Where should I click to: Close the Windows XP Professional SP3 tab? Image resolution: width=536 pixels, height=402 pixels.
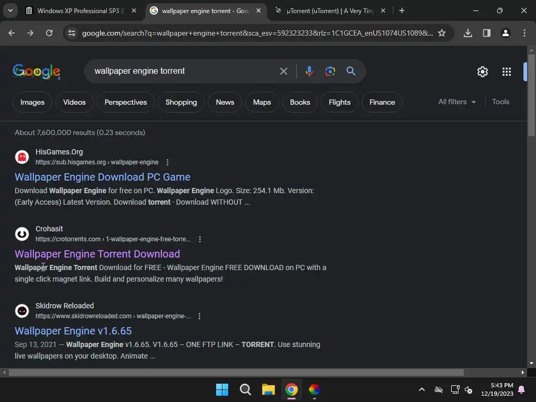click(134, 10)
